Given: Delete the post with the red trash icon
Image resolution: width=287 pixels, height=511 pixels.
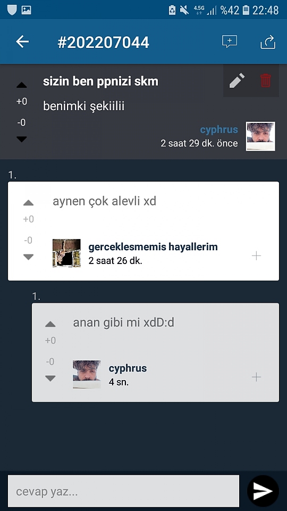Looking at the screenshot, I should pos(266,80).
